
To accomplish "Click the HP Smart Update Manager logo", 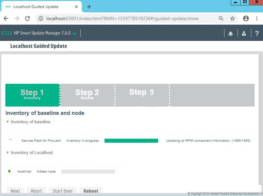I will pos(7,33).
